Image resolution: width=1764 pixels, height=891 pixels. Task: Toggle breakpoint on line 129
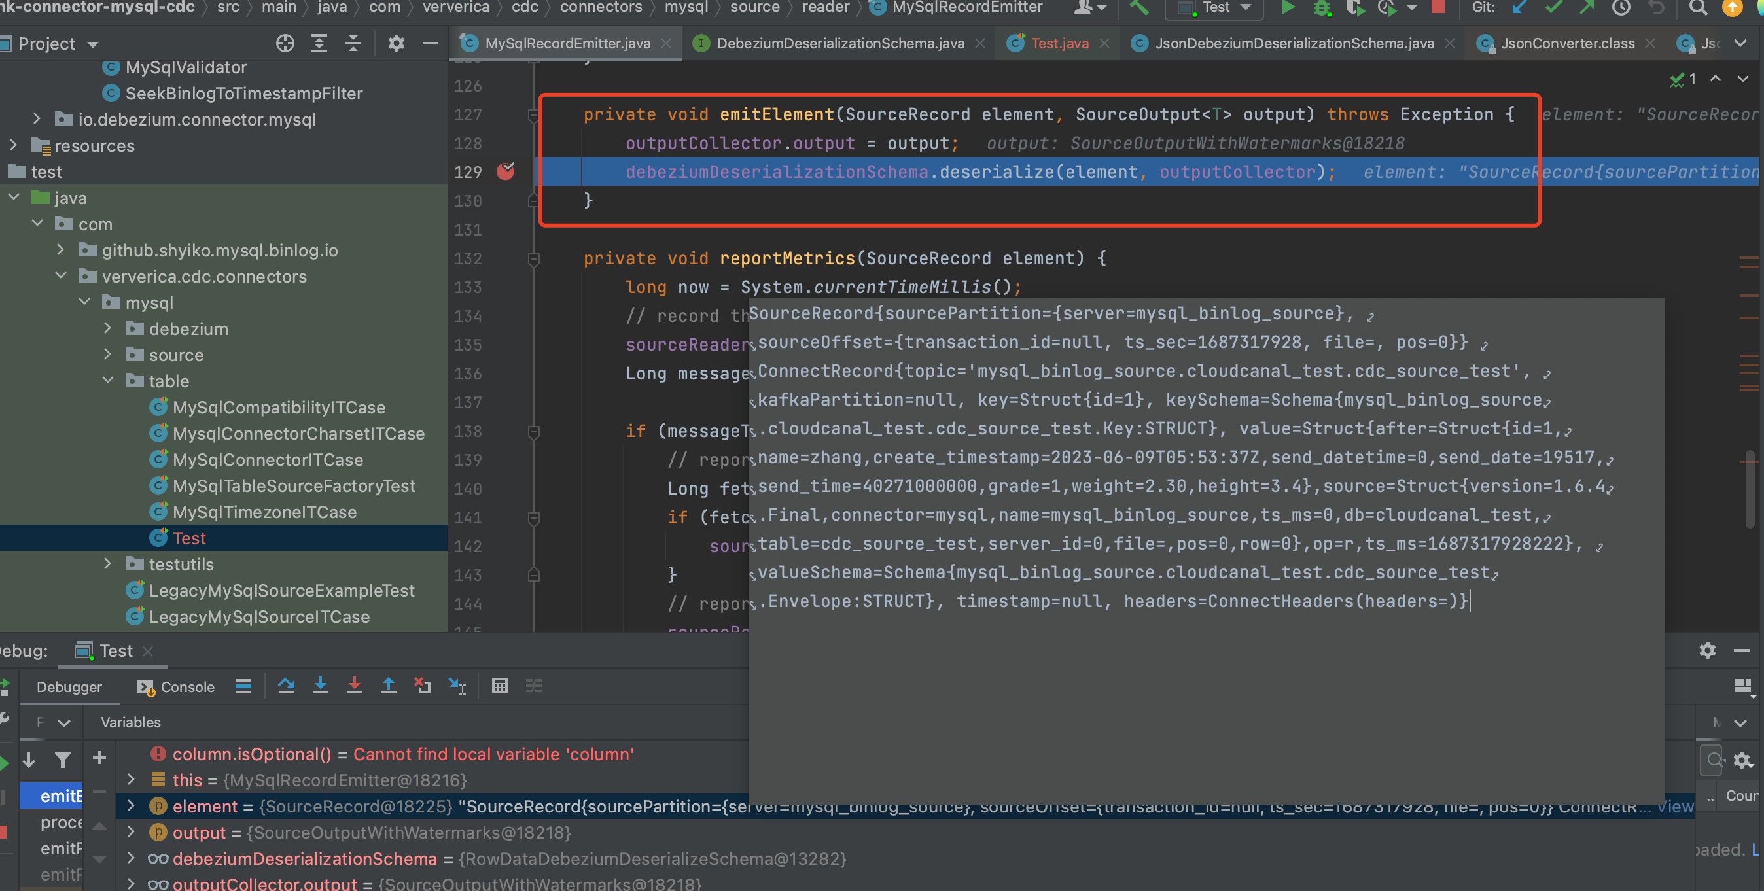click(x=505, y=171)
